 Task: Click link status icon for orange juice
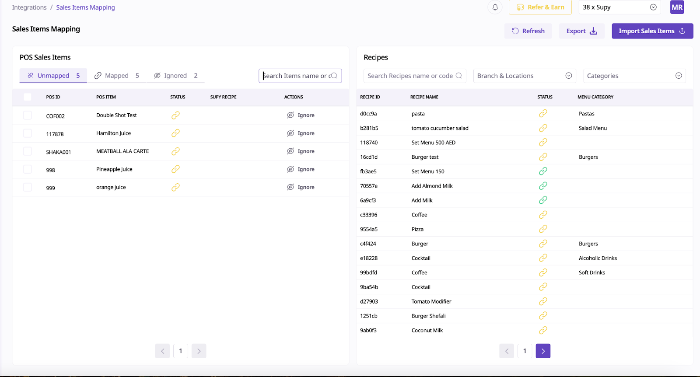click(175, 187)
